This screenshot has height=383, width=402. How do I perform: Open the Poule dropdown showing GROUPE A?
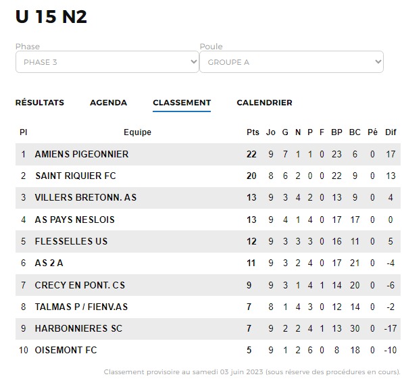(x=291, y=61)
